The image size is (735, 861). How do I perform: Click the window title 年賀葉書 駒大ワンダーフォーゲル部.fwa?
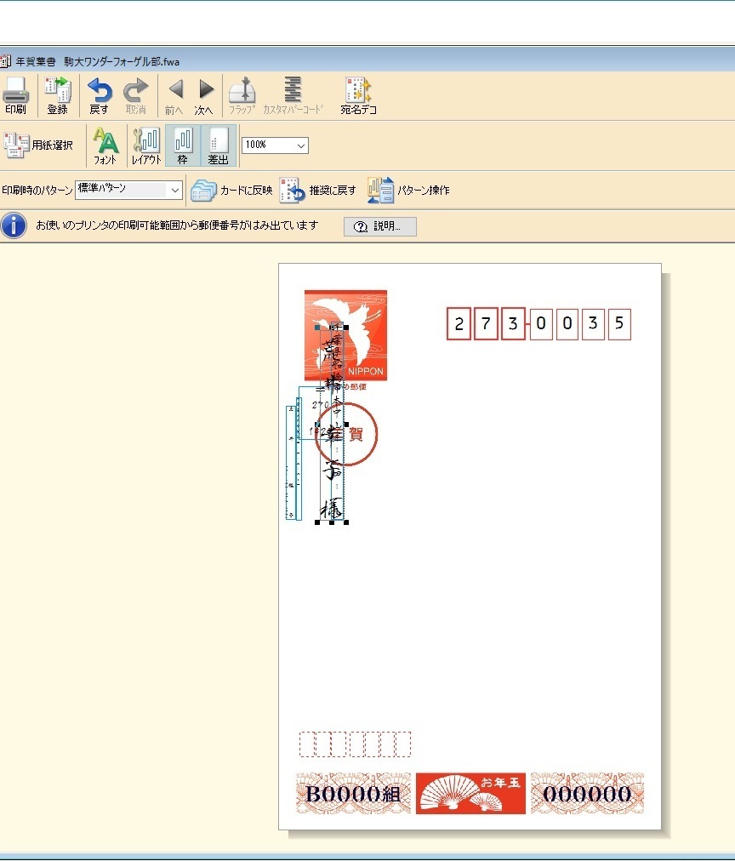coord(97,61)
